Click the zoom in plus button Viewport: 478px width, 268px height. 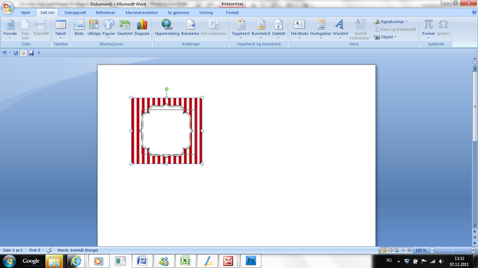473,250
